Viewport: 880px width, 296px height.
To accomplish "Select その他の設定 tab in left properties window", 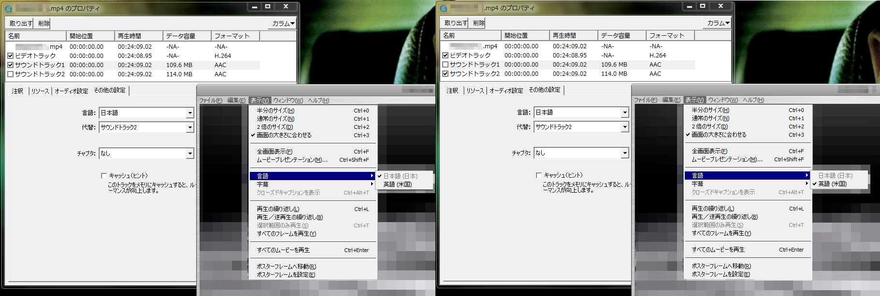I will click(x=110, y=90).
